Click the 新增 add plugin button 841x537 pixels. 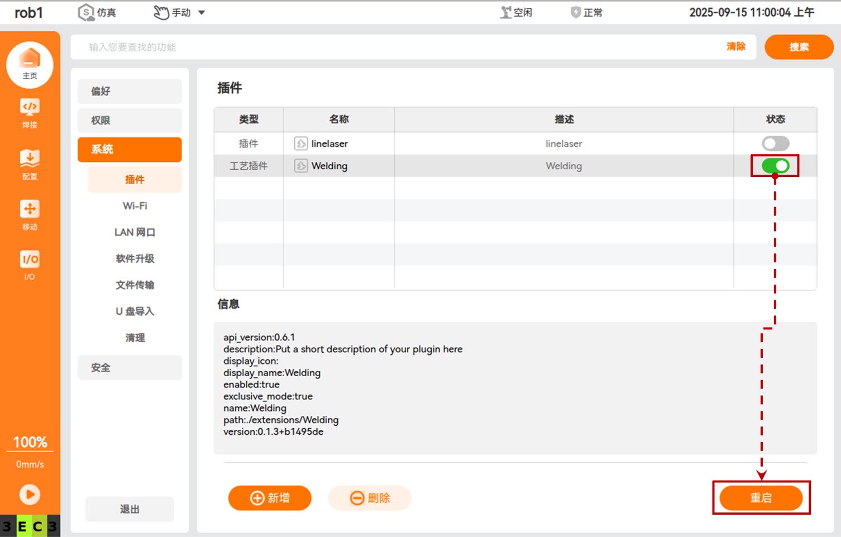coord(270,498)
